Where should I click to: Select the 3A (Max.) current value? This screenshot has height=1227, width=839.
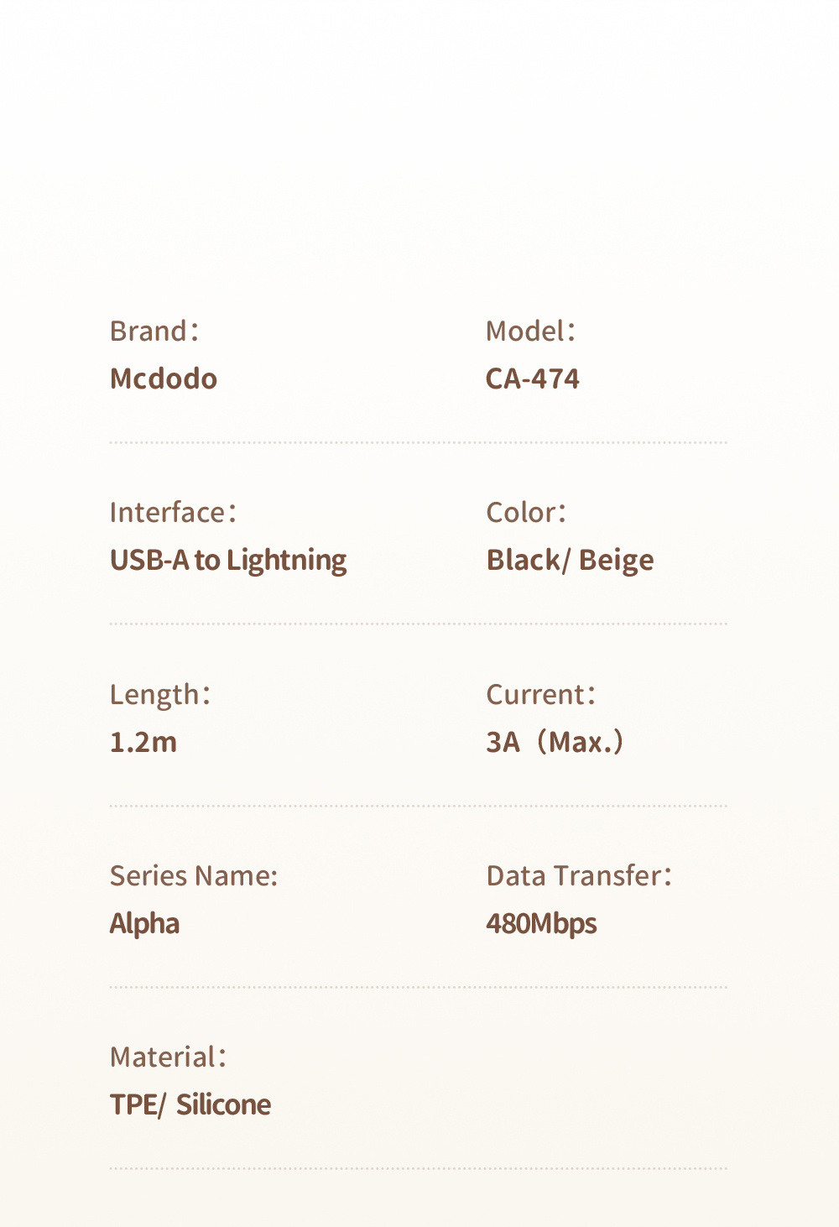coord(555,742)
